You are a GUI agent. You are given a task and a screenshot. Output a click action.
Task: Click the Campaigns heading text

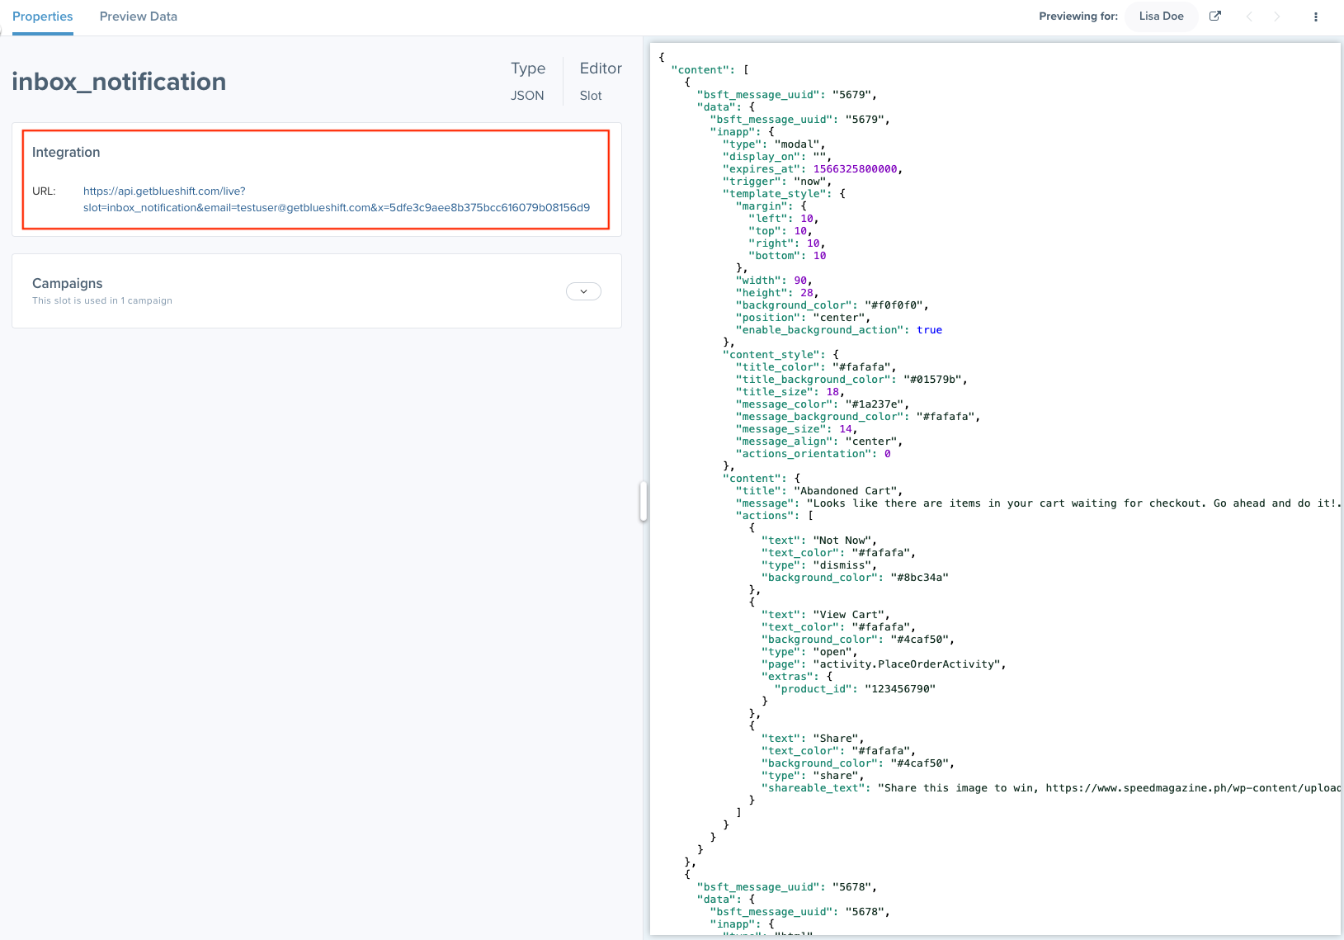(x=68, y=283)
